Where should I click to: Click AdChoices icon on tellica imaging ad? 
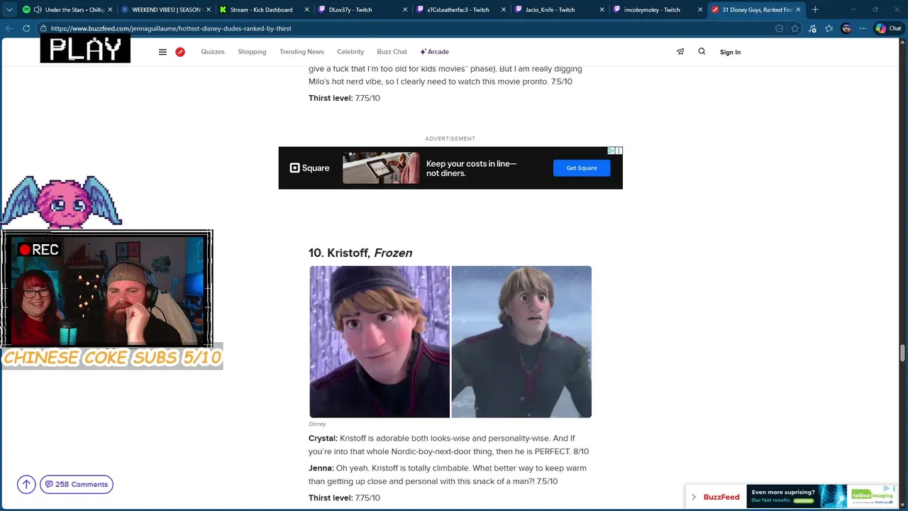click(886, 488)
